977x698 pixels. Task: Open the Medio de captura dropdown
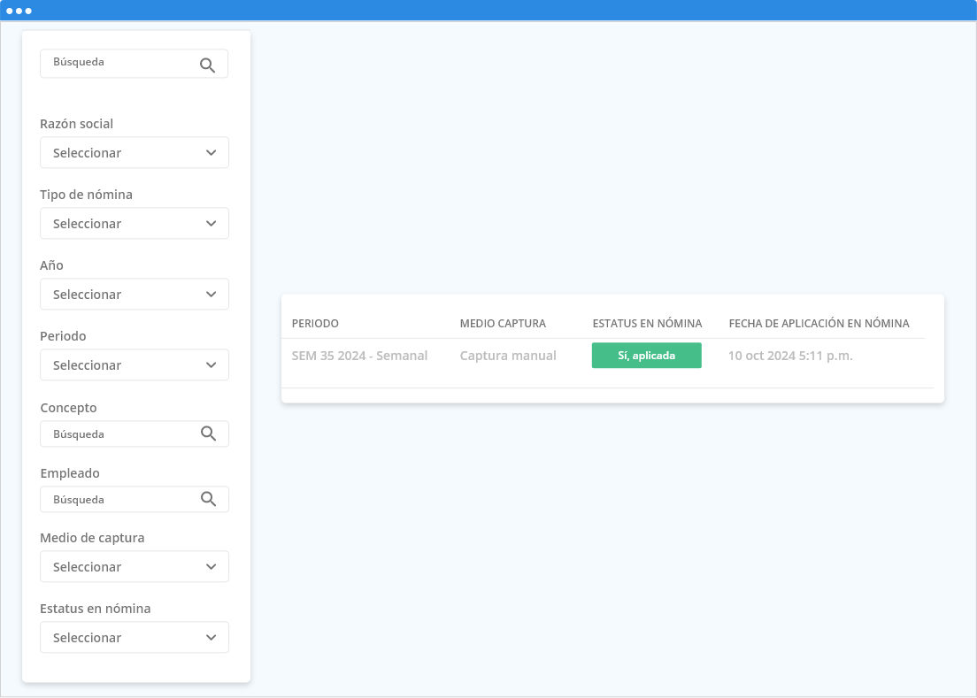[135, 567]
